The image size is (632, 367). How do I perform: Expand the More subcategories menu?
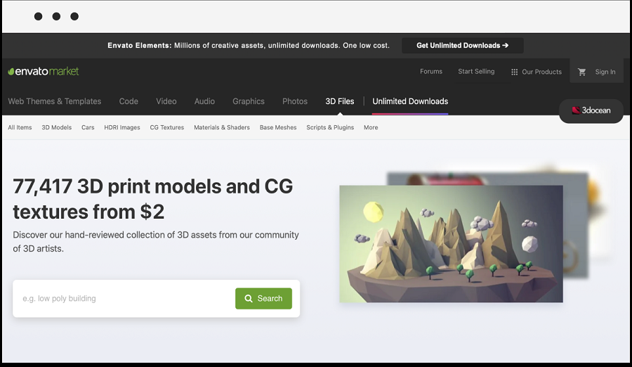371,127
